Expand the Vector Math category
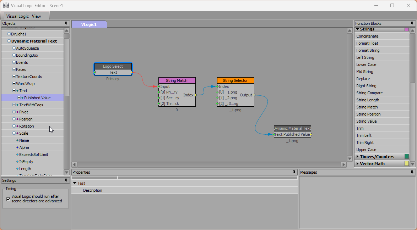Viewport: 417px width, 230px height. click(x=358, y=164)
